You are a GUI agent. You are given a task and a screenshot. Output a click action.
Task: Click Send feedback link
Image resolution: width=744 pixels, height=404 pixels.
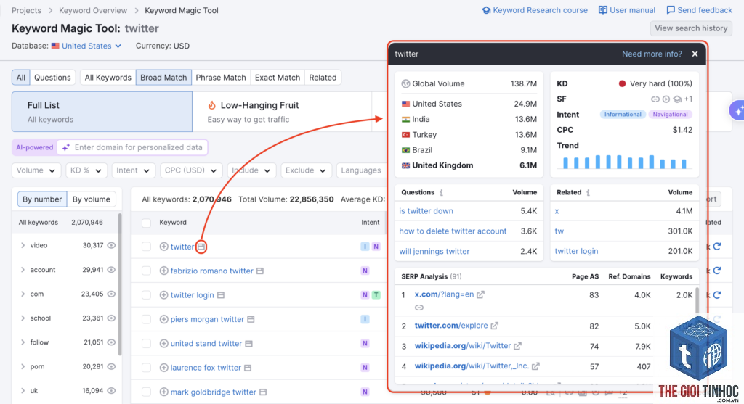click(700, 10)
